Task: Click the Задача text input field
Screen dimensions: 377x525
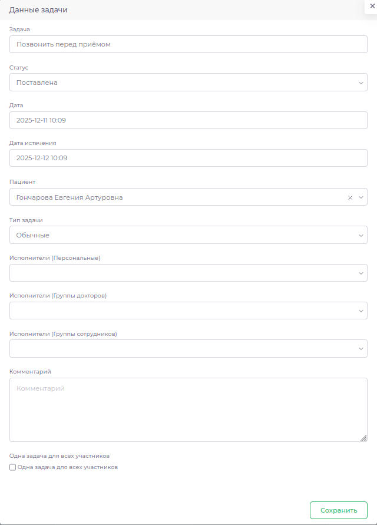Action: click(x=188, y=44)
